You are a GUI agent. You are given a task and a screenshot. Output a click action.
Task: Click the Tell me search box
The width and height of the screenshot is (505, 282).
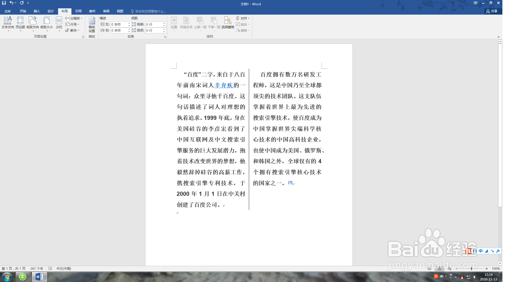pos(148,11)
